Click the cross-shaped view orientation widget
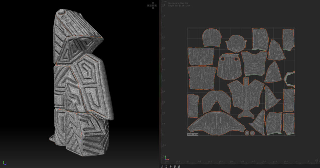Image resolution: width=320 pixels, height=168 pixels. tap(152, 6)
